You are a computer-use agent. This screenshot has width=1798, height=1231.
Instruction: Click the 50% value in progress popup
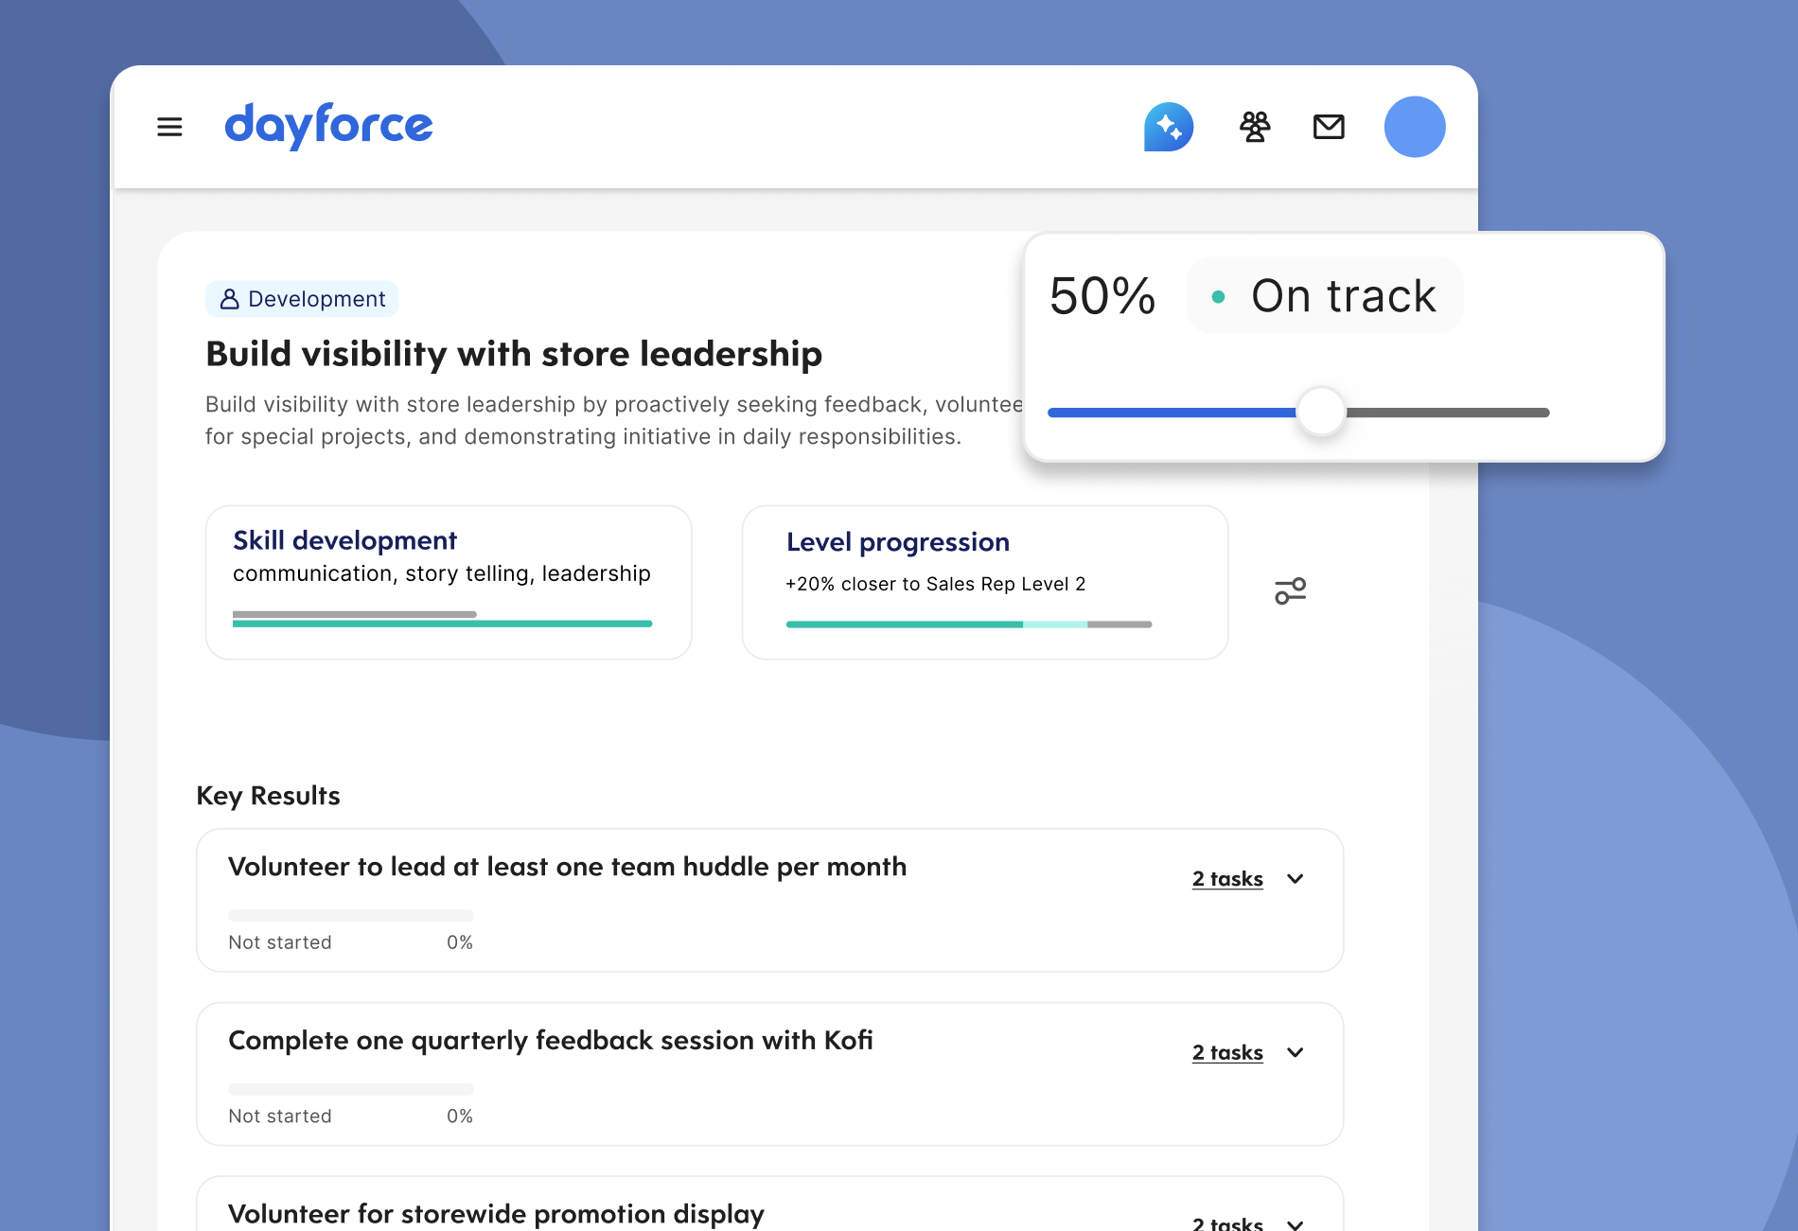point(1102,296)
